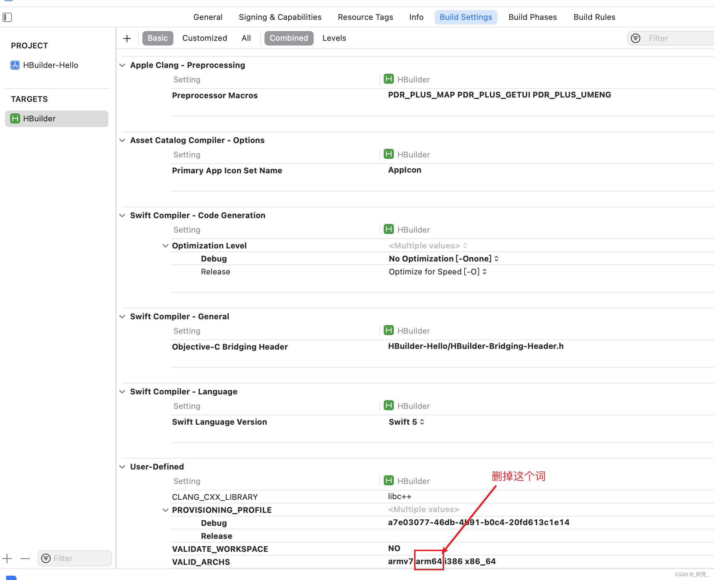Click HBuilder column icon under Swift Compiler Code Generation
Viewport: 714px width, 580px height.
click(389, 229)
